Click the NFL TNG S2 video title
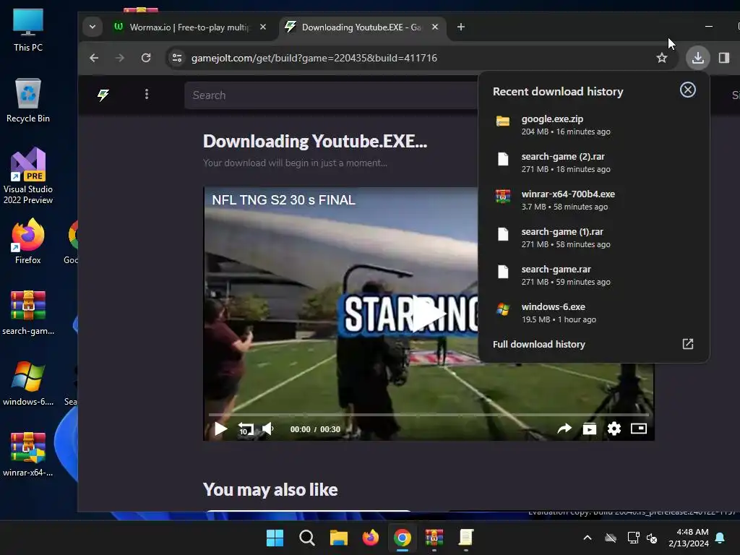This screenshot has height=555, width=740. pyautogui.click(x=283, y=200)
